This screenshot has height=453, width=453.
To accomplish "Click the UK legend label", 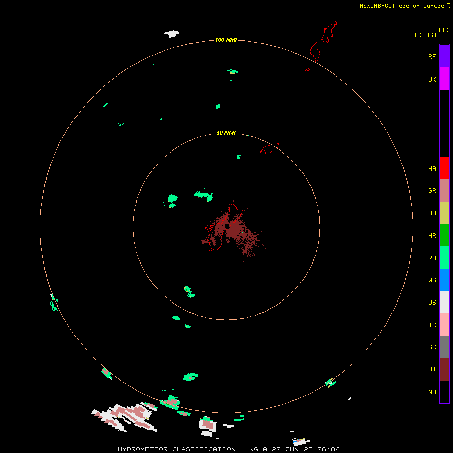I will pos(432,79).
